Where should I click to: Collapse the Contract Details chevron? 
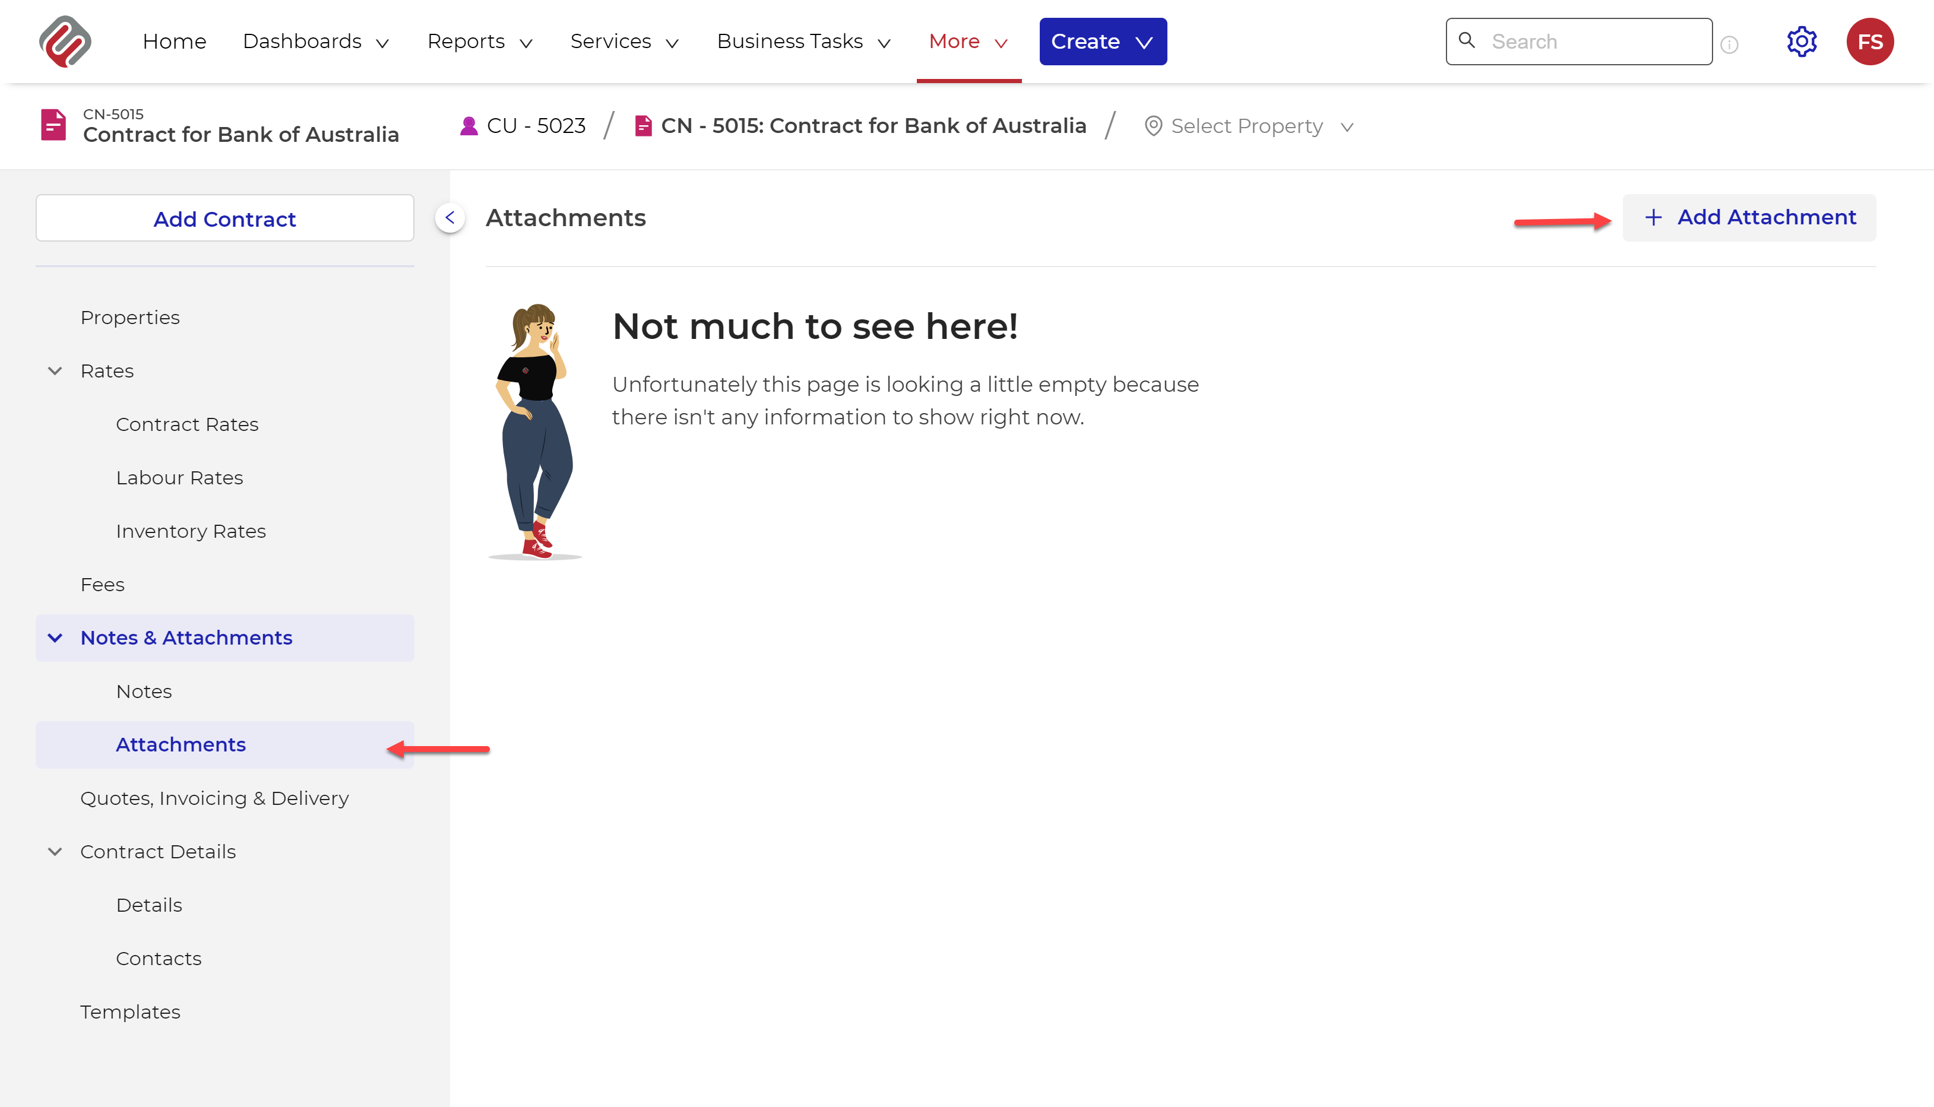point(55,852)
